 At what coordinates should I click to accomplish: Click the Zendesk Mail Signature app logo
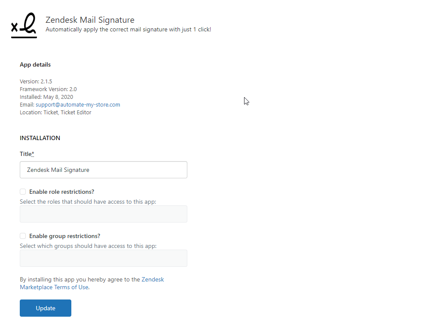tap(24, 26)
